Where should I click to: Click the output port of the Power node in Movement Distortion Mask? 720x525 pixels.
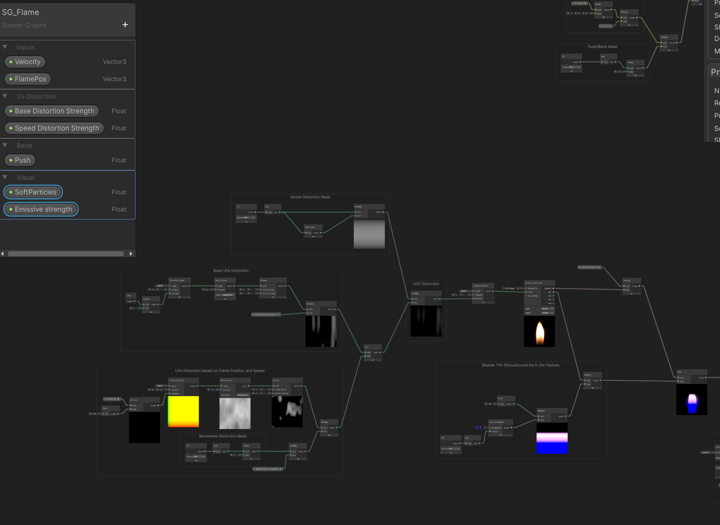(x=259, y=451)
